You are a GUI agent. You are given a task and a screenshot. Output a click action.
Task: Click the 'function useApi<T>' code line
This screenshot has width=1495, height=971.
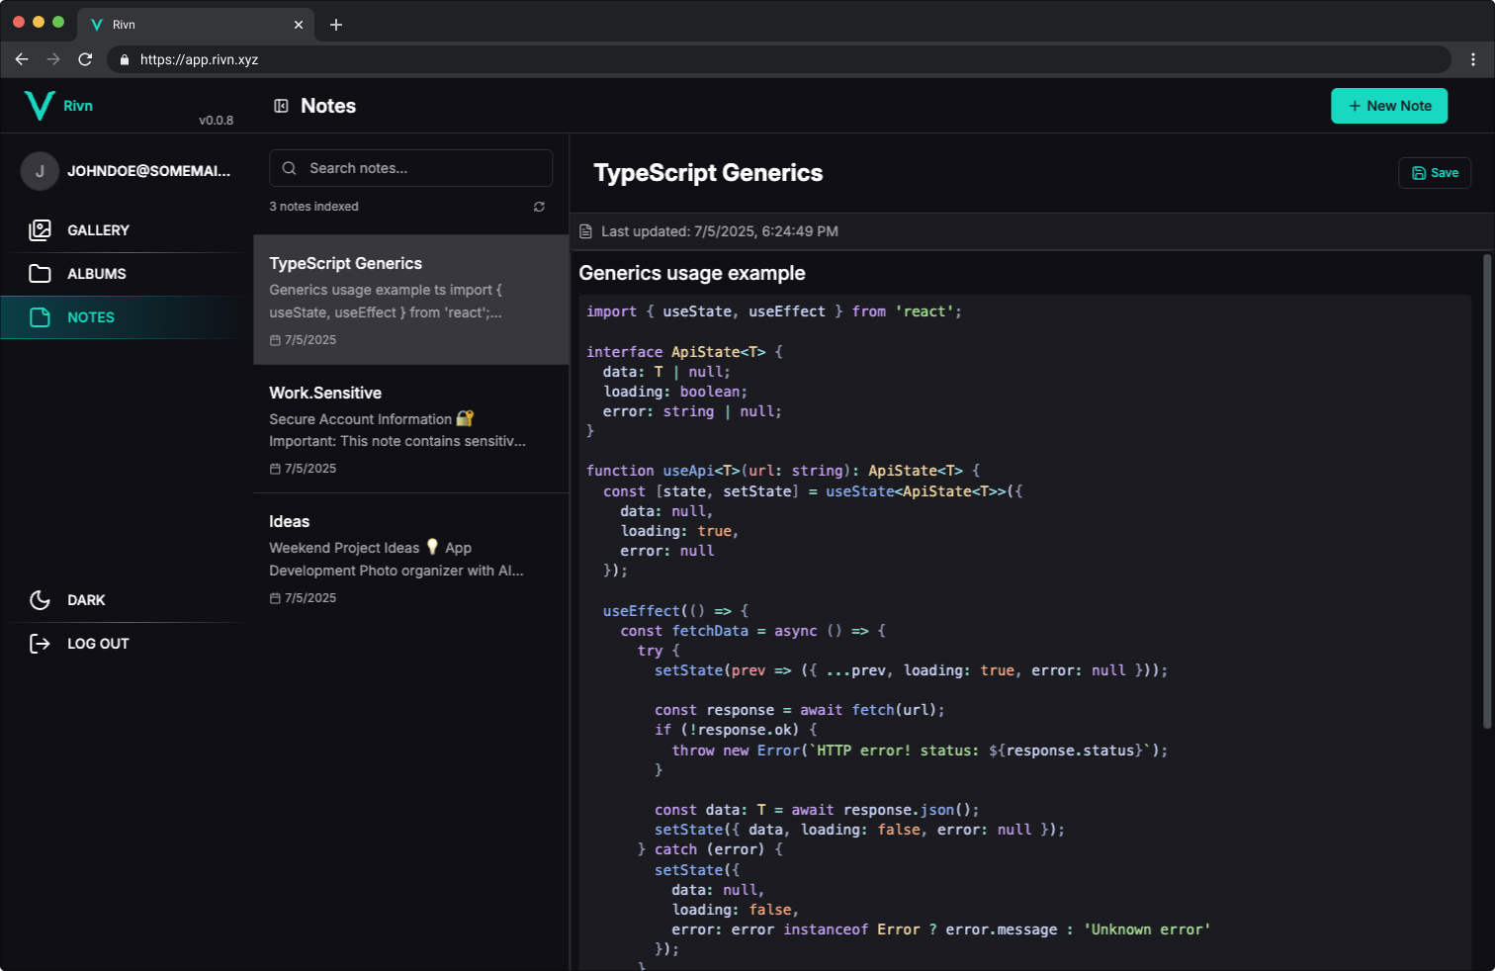[783, 471]
